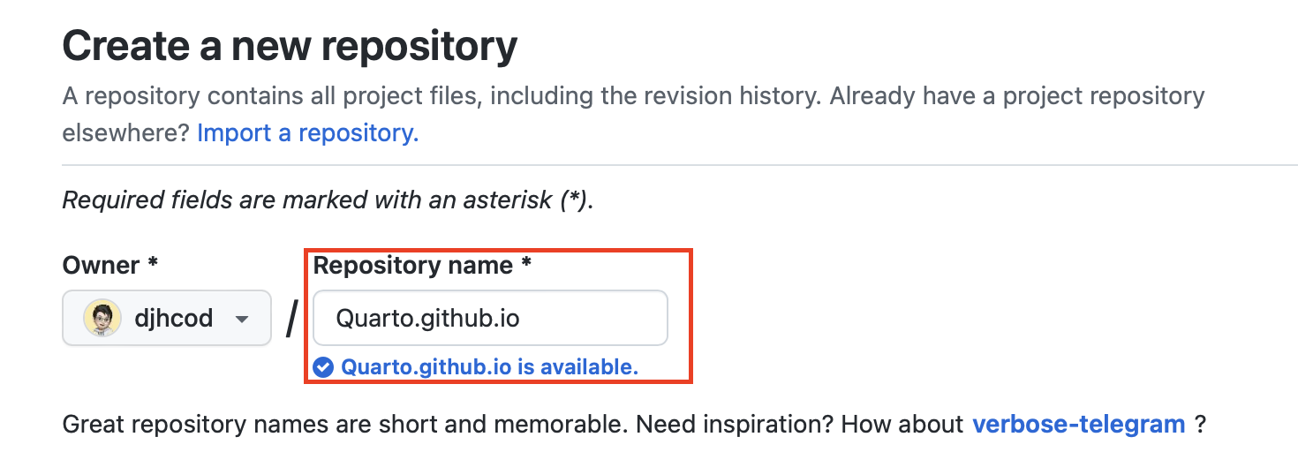Click the Owner field label
Image resolution: width=1298 pixels, height=452 pixels.
pyautogui.click(x=101, y=266)
